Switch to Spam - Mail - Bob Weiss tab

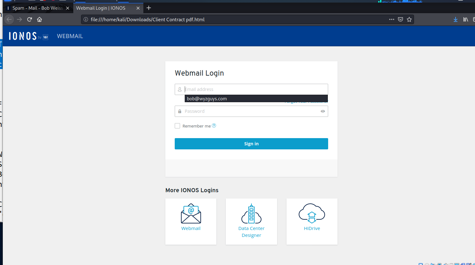[x=38, y=8]
